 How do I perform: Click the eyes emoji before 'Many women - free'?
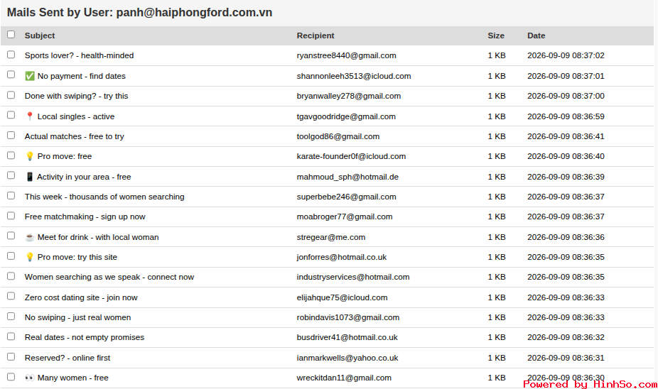click(29, 378)
